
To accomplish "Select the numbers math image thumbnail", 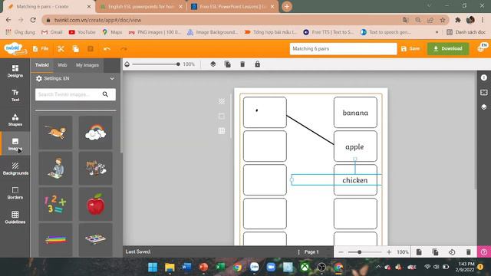I will 55,204.
